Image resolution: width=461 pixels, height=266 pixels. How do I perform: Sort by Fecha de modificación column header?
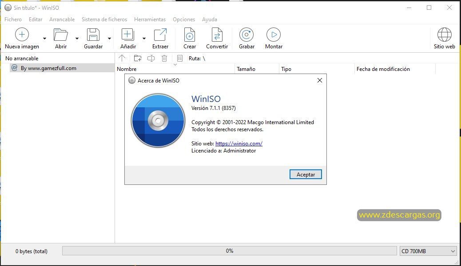[394, 69]
